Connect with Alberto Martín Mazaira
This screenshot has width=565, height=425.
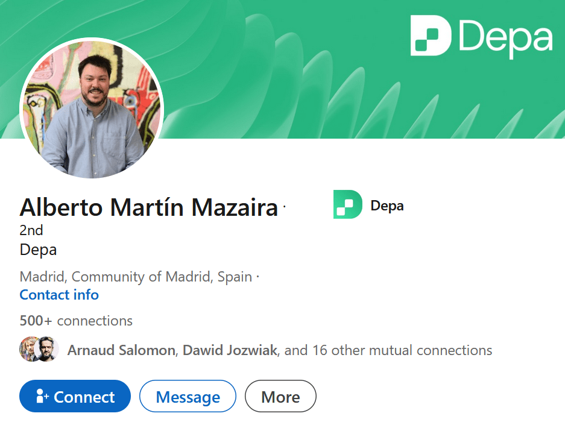click(75, 396)
